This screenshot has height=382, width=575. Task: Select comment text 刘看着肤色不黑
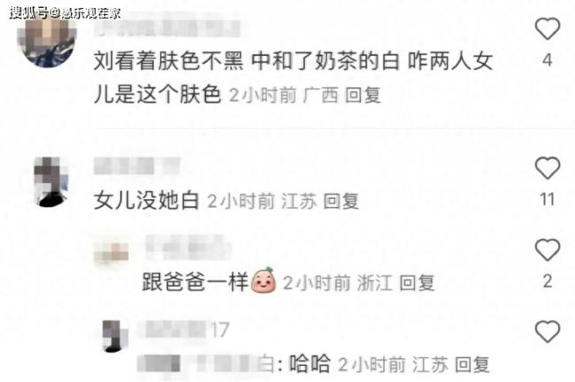coord(168,60)
